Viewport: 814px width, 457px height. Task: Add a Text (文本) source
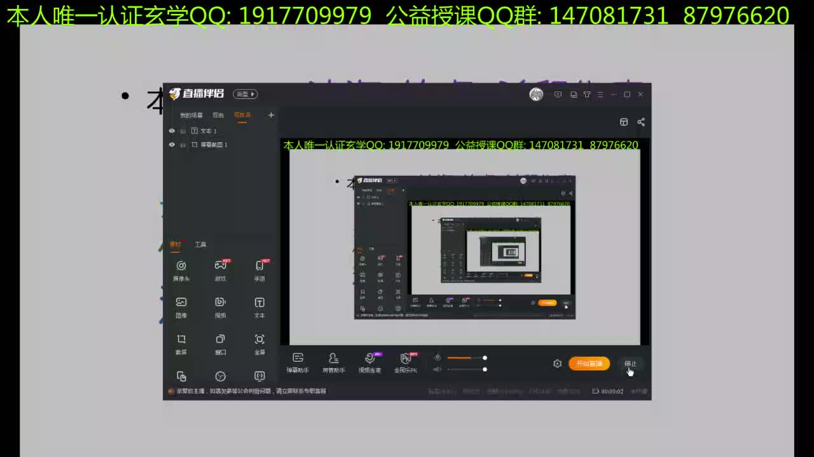point(259,307)
